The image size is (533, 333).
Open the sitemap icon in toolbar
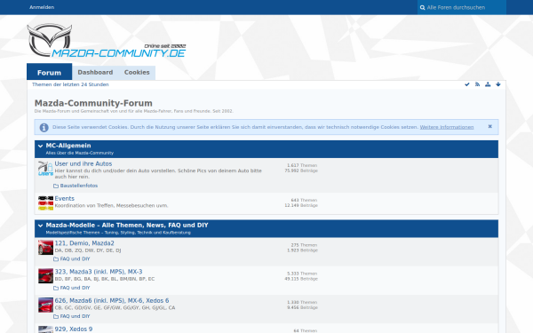pos(488,84)
